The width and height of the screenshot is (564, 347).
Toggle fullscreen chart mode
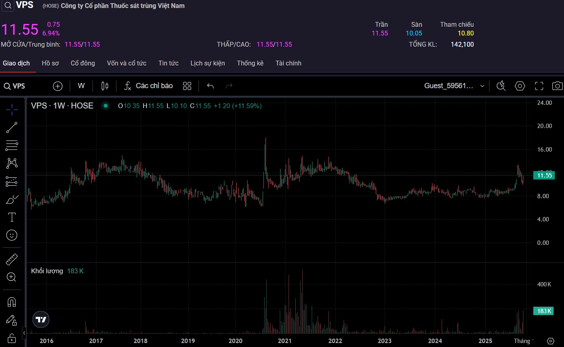click(539, 86)
